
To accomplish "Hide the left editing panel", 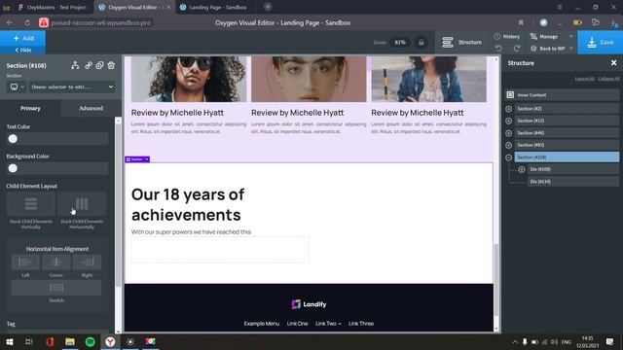I will click(x=23, y=50).
